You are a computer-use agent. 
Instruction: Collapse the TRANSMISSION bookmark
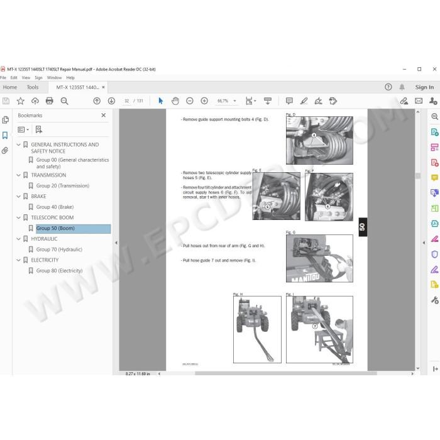18,175
